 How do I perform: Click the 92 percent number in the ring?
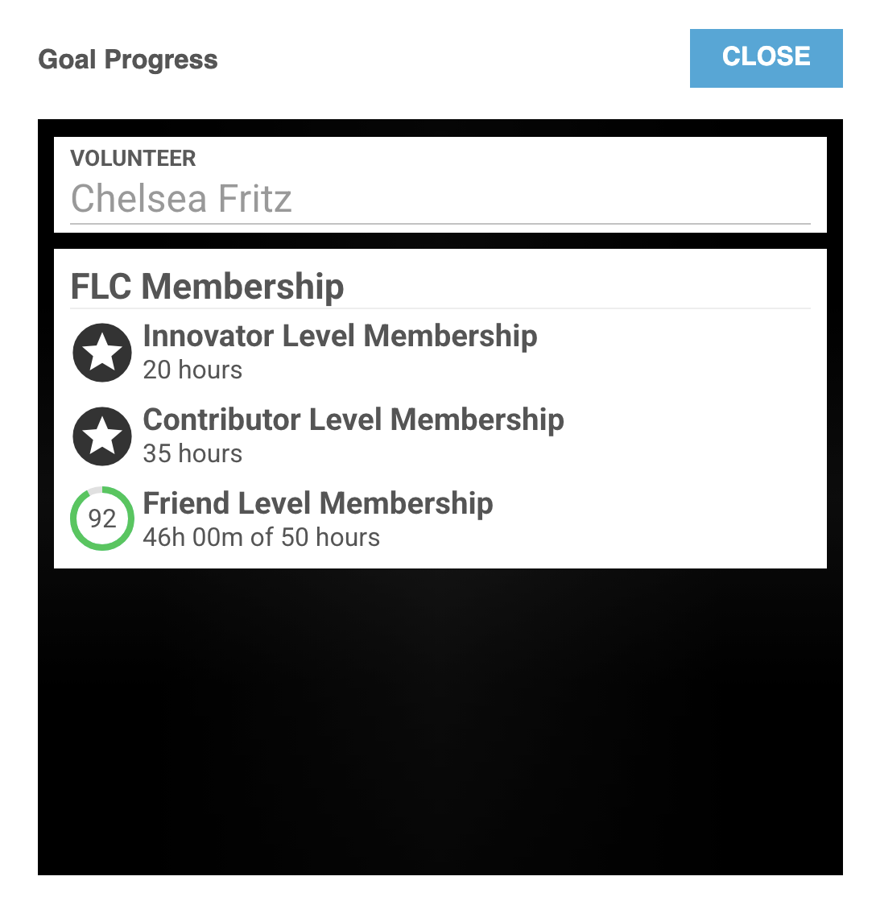coord(102,519)
